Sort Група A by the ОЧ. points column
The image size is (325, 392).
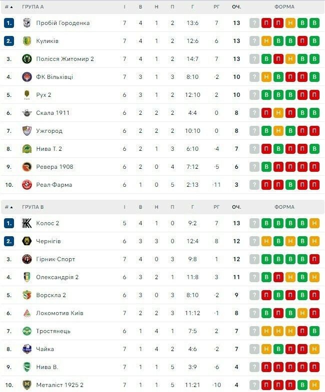click(236, 7)
